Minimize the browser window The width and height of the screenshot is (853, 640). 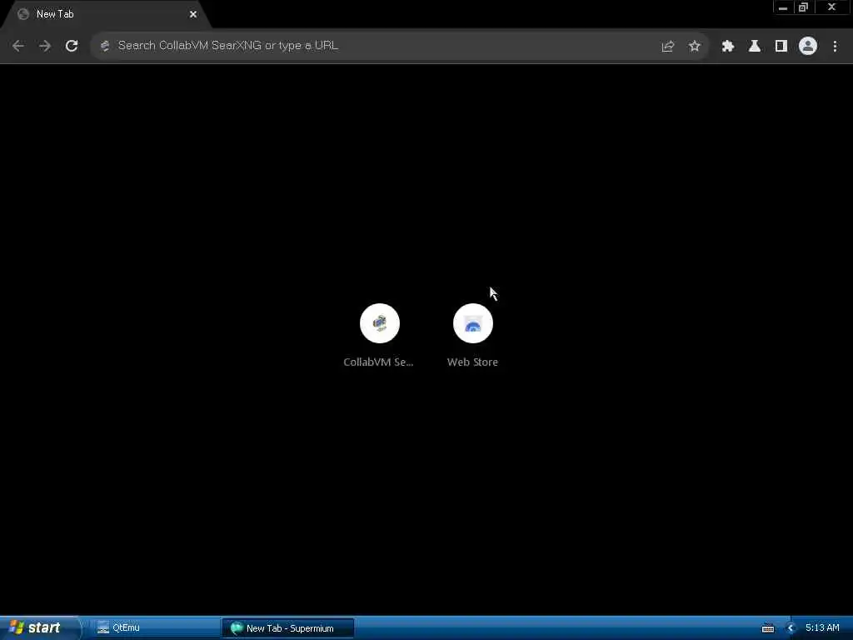point(783,7)
